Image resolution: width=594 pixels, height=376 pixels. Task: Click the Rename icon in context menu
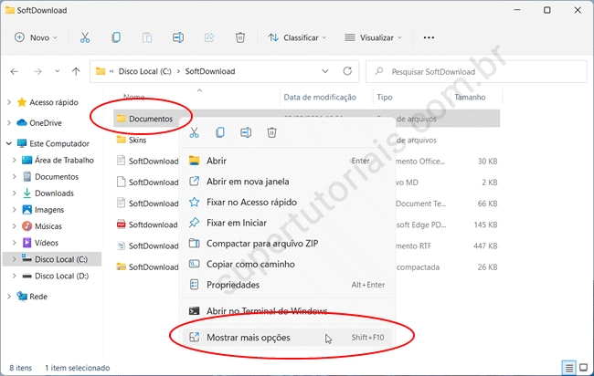(x=246, y=132)
